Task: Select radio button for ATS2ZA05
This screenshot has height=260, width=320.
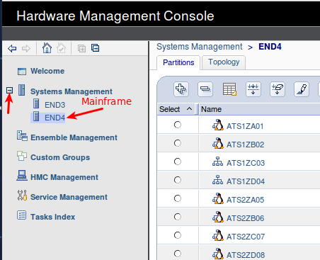Action: point(178,198)
